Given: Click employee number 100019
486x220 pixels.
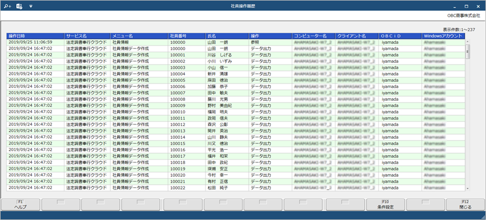Looking at the screenshot, I should pos(178,168).
